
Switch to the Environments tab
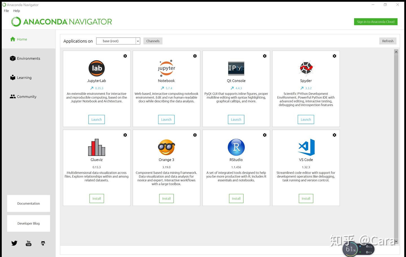tap(29, 58)
